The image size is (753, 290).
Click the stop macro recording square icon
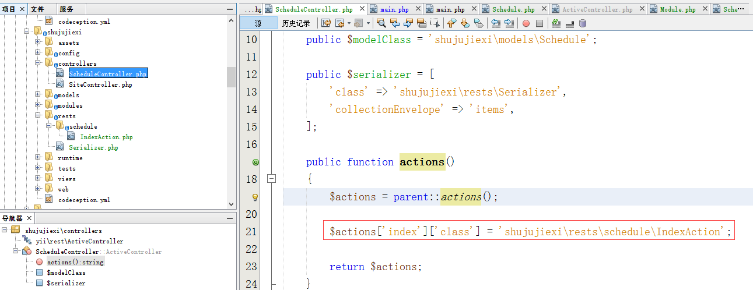[540, 23]
